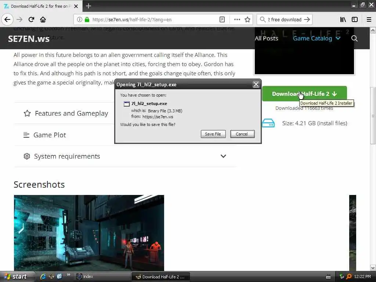Image resolution: width=376 pixels, height=282 pixels.
Task: Click Save File in the dialog
Action: [213, 134]
